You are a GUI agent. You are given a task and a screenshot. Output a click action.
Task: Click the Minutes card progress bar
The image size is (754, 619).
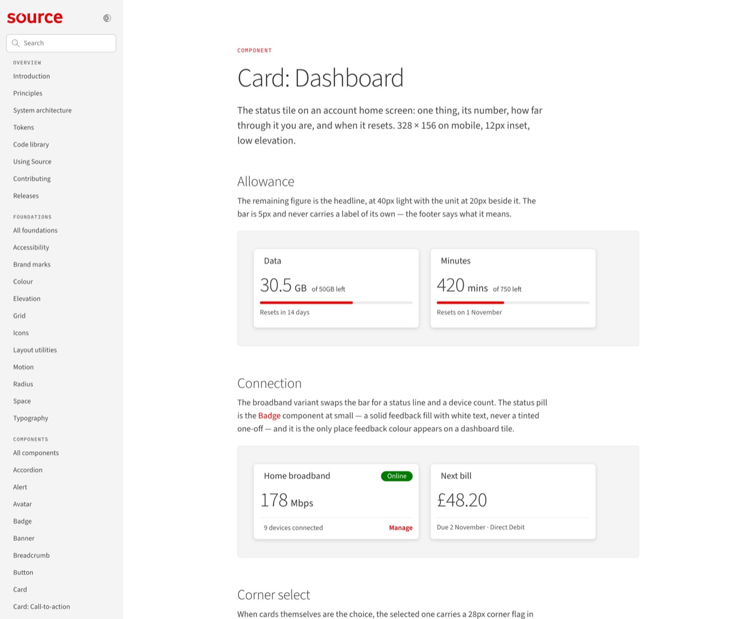513,303
